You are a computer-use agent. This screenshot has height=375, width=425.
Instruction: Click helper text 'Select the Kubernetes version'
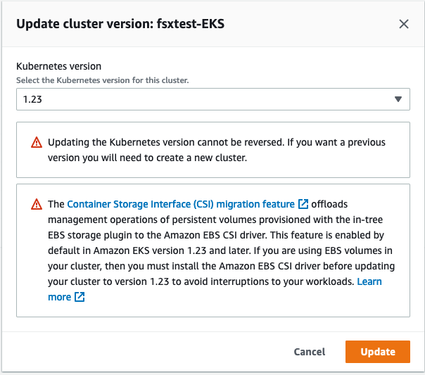point(102,80)
